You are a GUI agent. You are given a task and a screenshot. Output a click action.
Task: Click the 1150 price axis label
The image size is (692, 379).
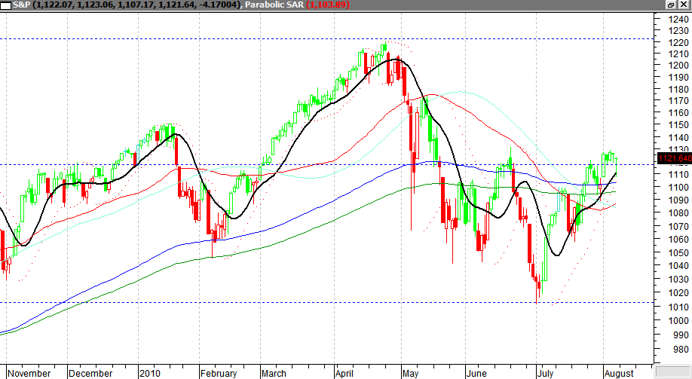(x=678, y=125)
